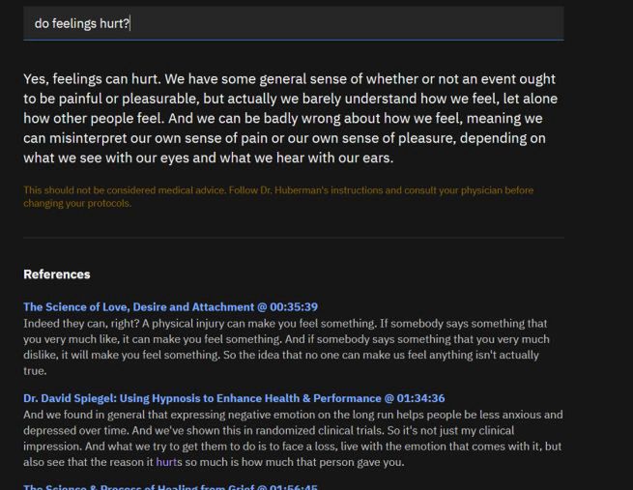Screen dimensions: 633x490
Task: Click the purple 'hurt' highlighted word
Action: click(x=166, y=462)
